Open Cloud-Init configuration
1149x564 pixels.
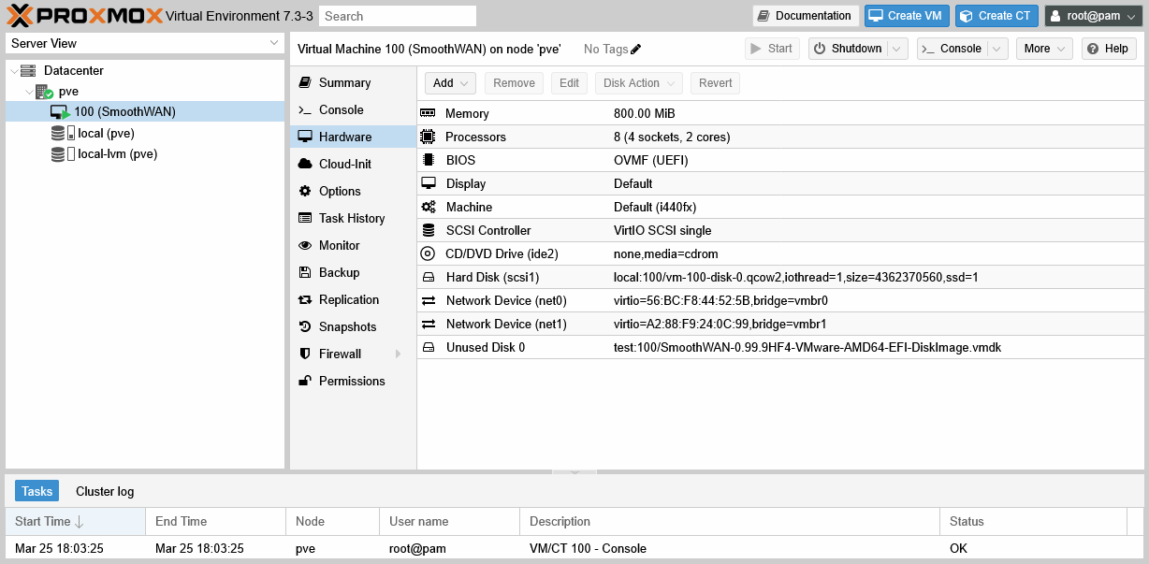click(346, 164)
